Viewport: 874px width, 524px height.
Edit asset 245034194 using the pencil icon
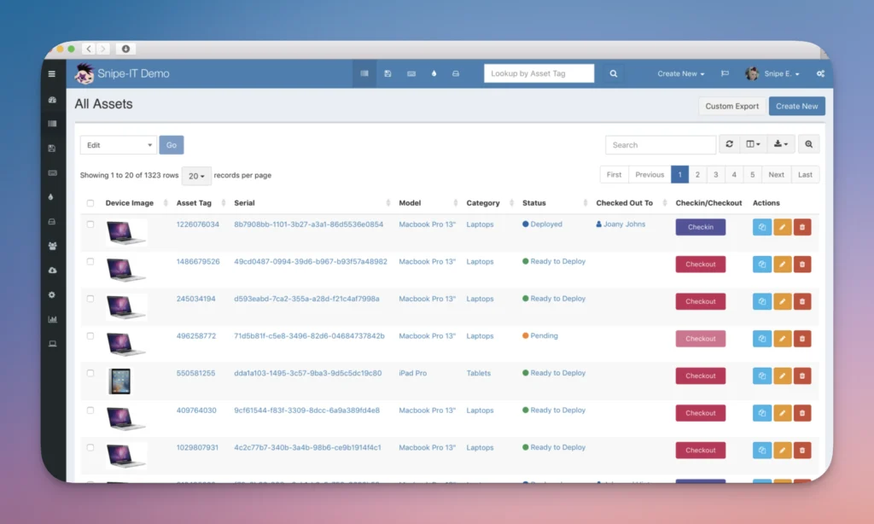(x=782, y=301)
